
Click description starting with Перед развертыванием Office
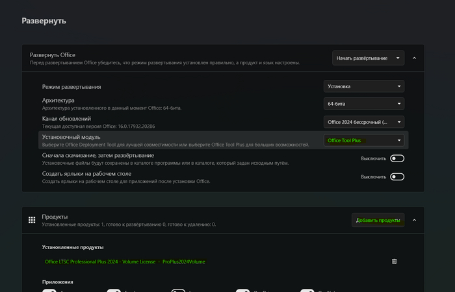click(165, 62)
